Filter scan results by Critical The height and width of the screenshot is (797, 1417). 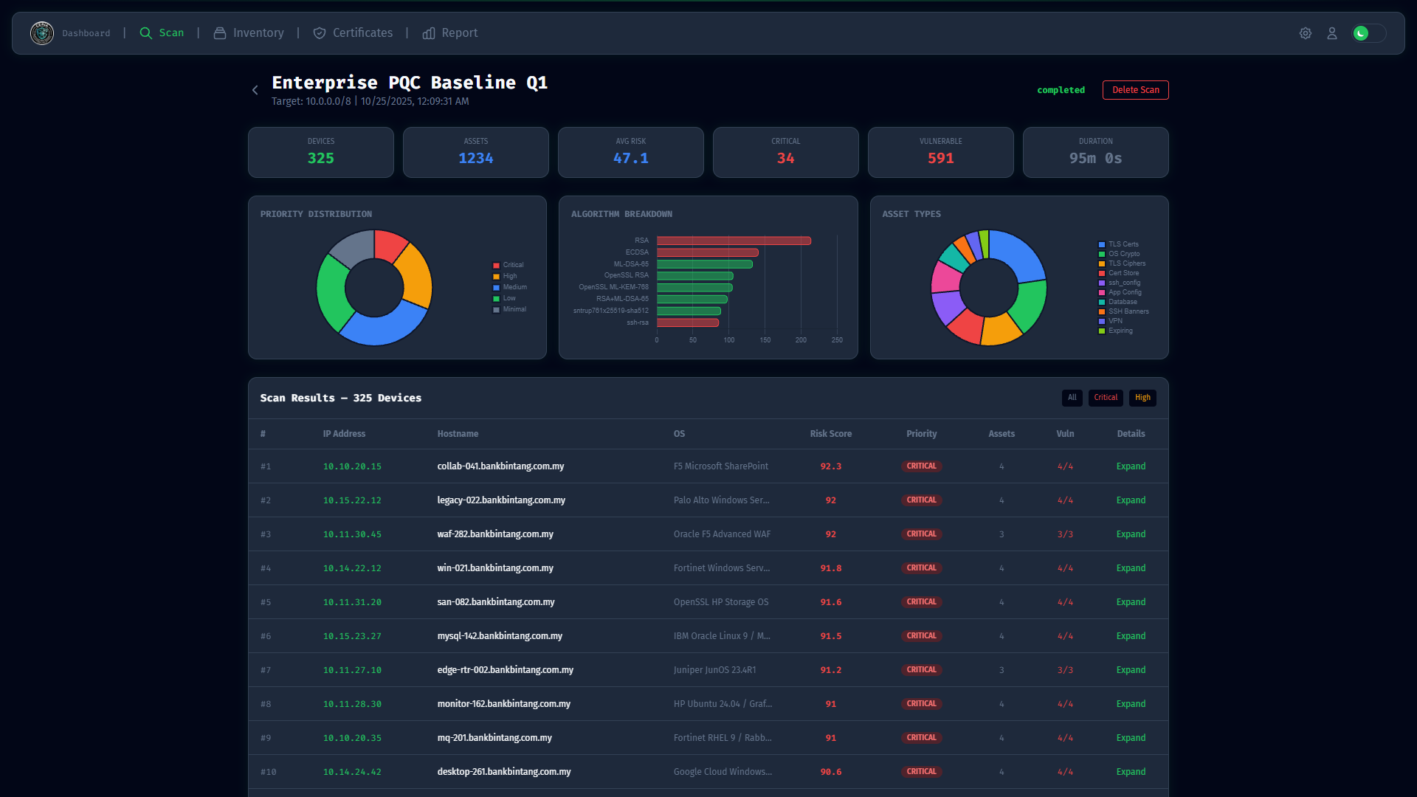(x=1106, y=398)
